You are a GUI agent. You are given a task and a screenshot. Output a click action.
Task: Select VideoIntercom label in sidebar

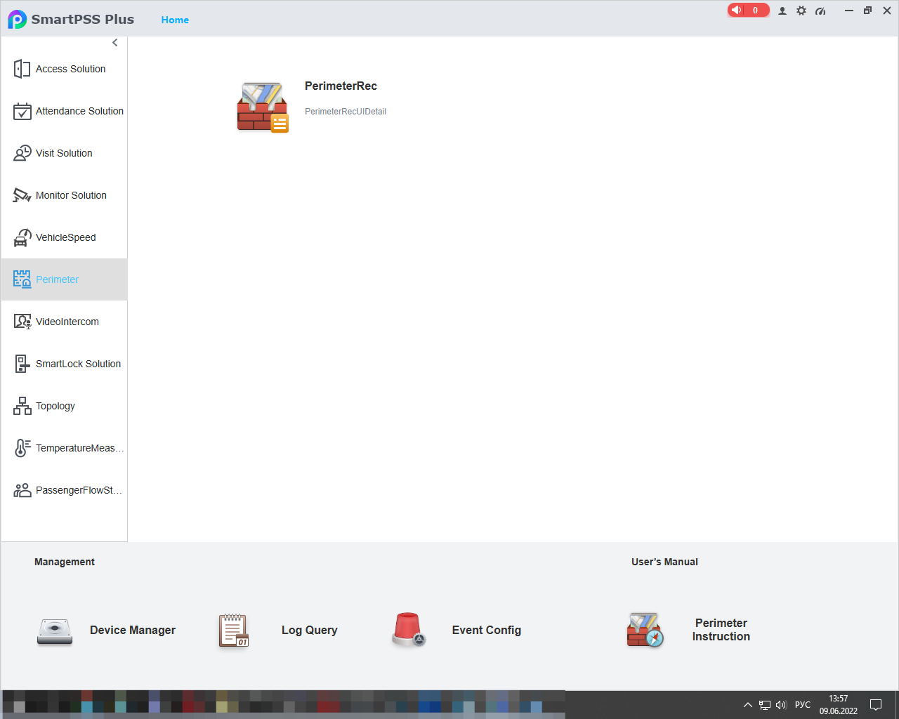67,322
